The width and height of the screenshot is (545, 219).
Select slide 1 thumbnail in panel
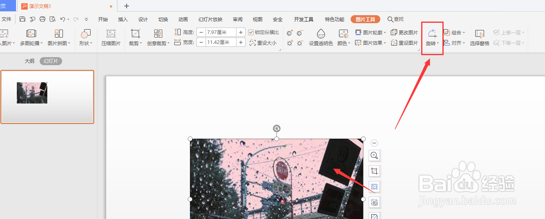point(47,97)
